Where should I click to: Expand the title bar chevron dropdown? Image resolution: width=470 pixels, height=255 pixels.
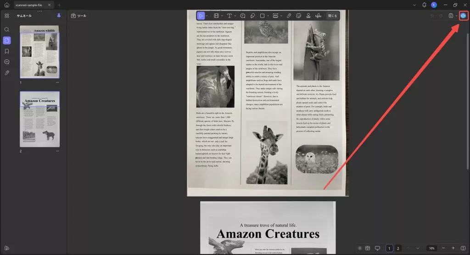click(x=414, y=5)
